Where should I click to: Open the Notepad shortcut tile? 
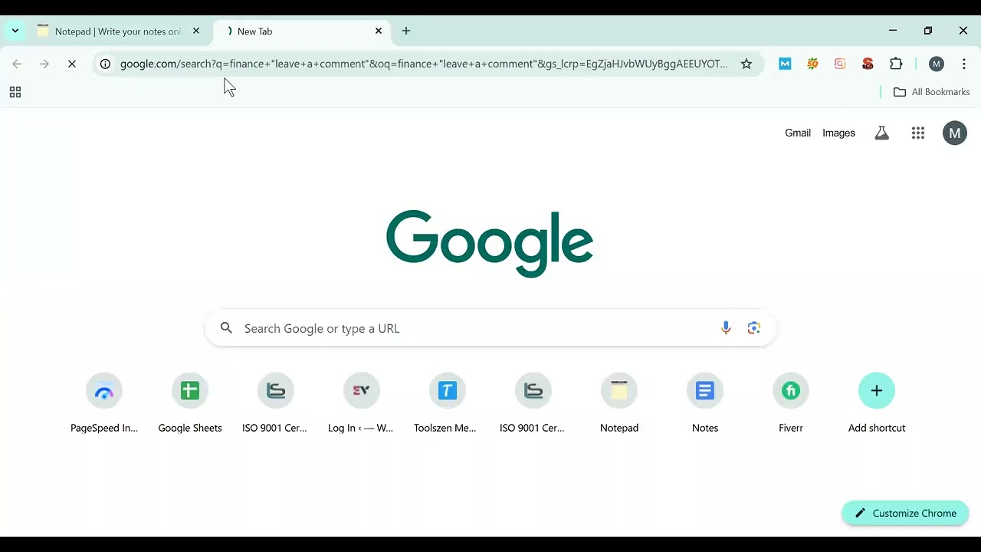[619, 404]
